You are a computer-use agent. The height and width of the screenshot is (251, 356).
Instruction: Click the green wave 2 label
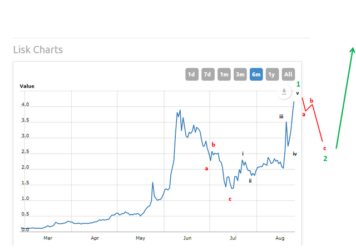(325, 159)
